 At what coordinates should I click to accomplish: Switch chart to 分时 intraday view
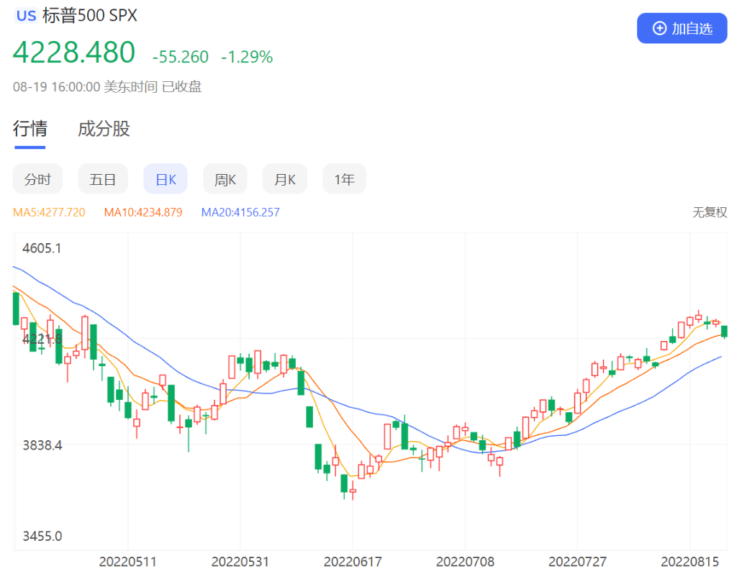(37, 178)
